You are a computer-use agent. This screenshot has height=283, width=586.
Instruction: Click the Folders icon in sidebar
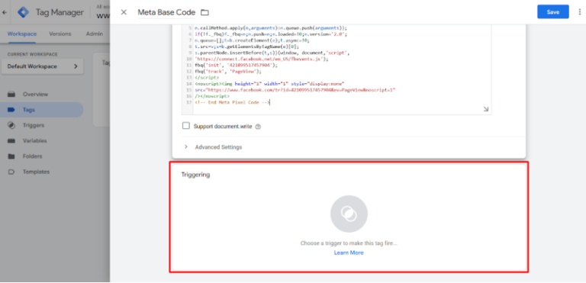[x=11, y=156]
